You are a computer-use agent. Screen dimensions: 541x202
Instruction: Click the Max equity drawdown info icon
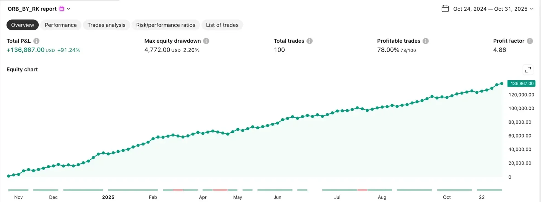206,41
